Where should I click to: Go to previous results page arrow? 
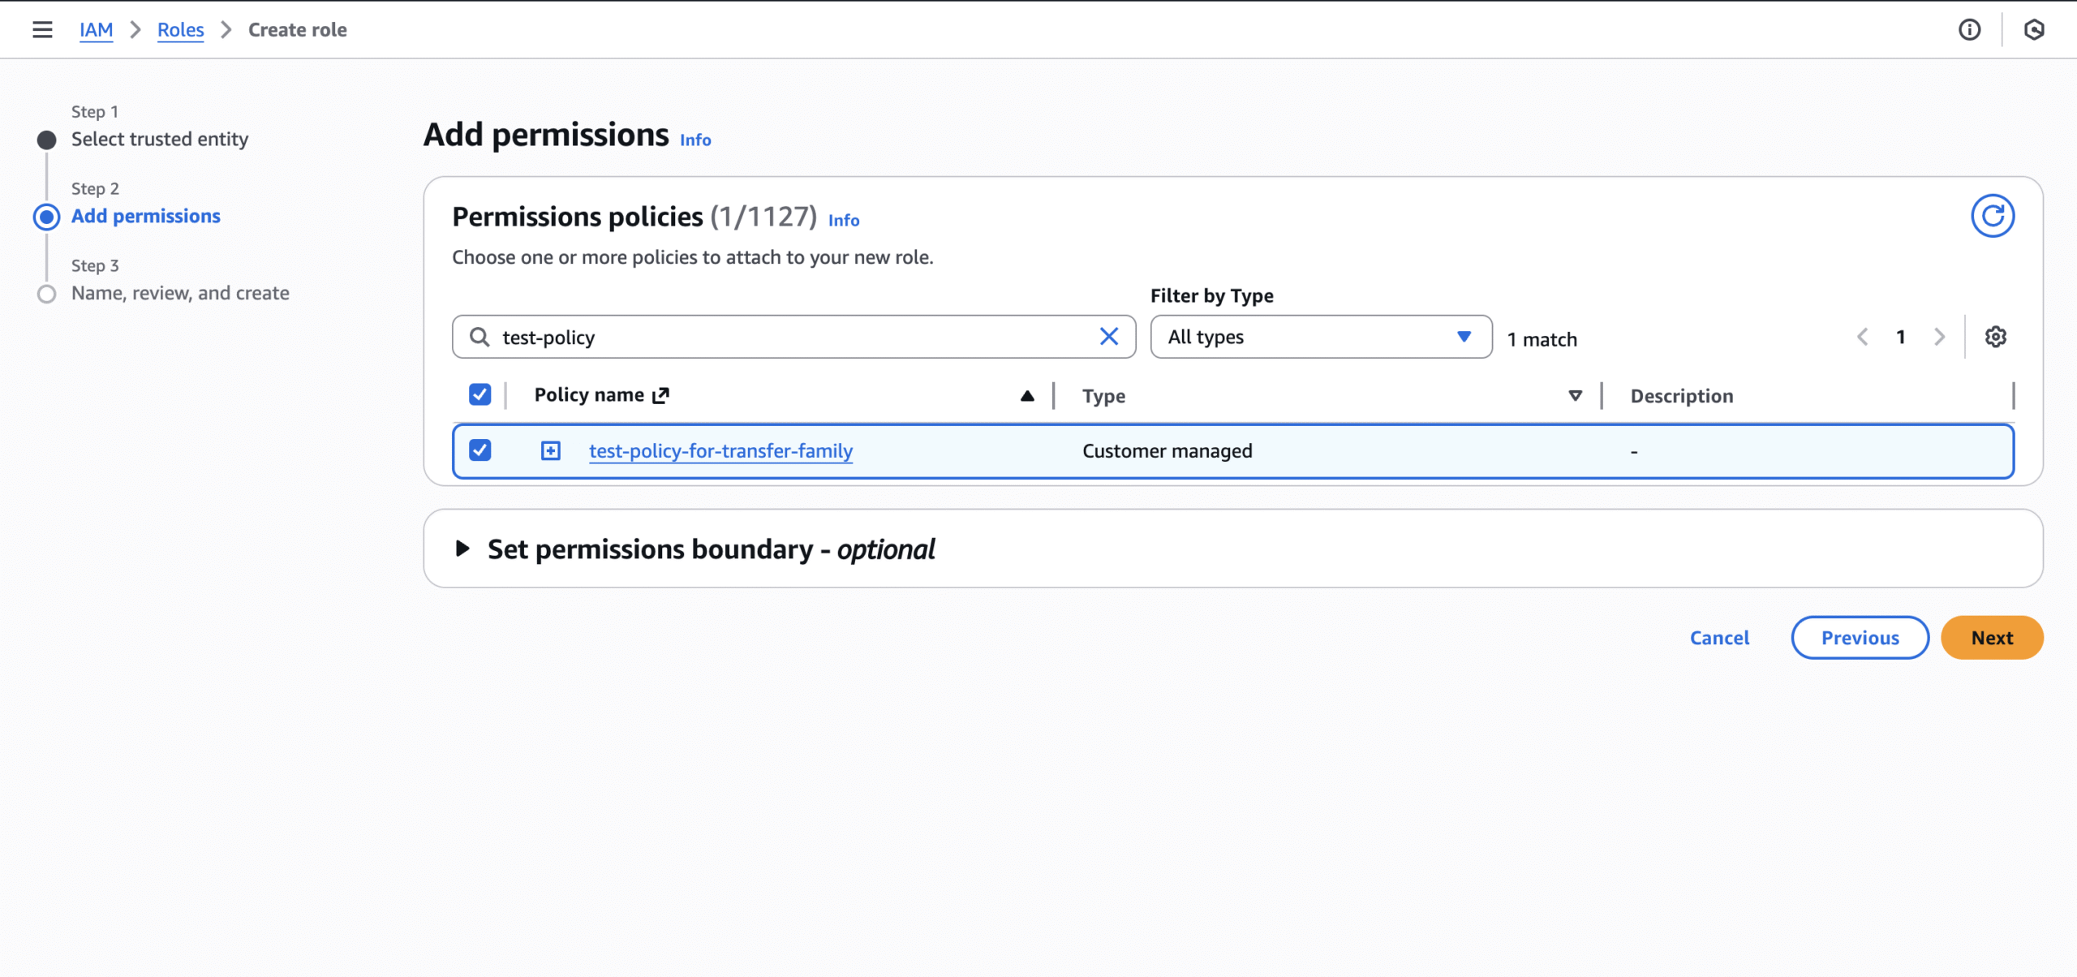[x=1863, y=337]
